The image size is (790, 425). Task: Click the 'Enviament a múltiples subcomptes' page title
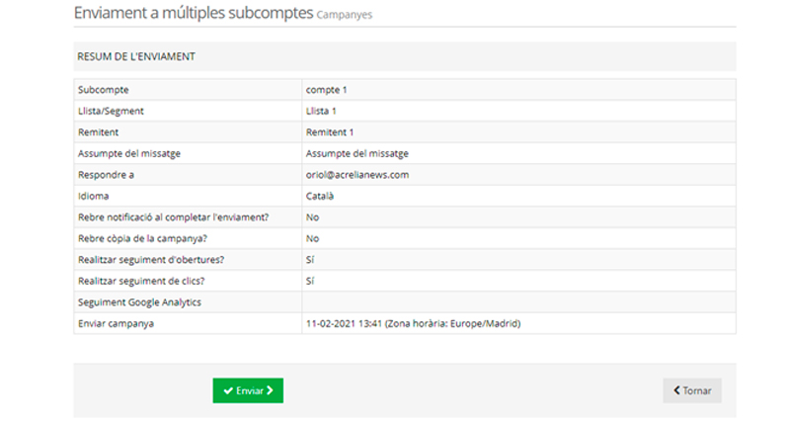pos(194,13)
